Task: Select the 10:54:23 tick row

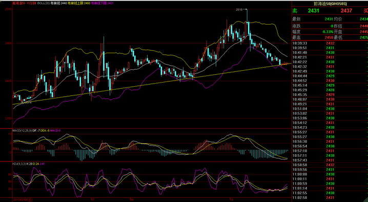Action: [x=330, y=128]
